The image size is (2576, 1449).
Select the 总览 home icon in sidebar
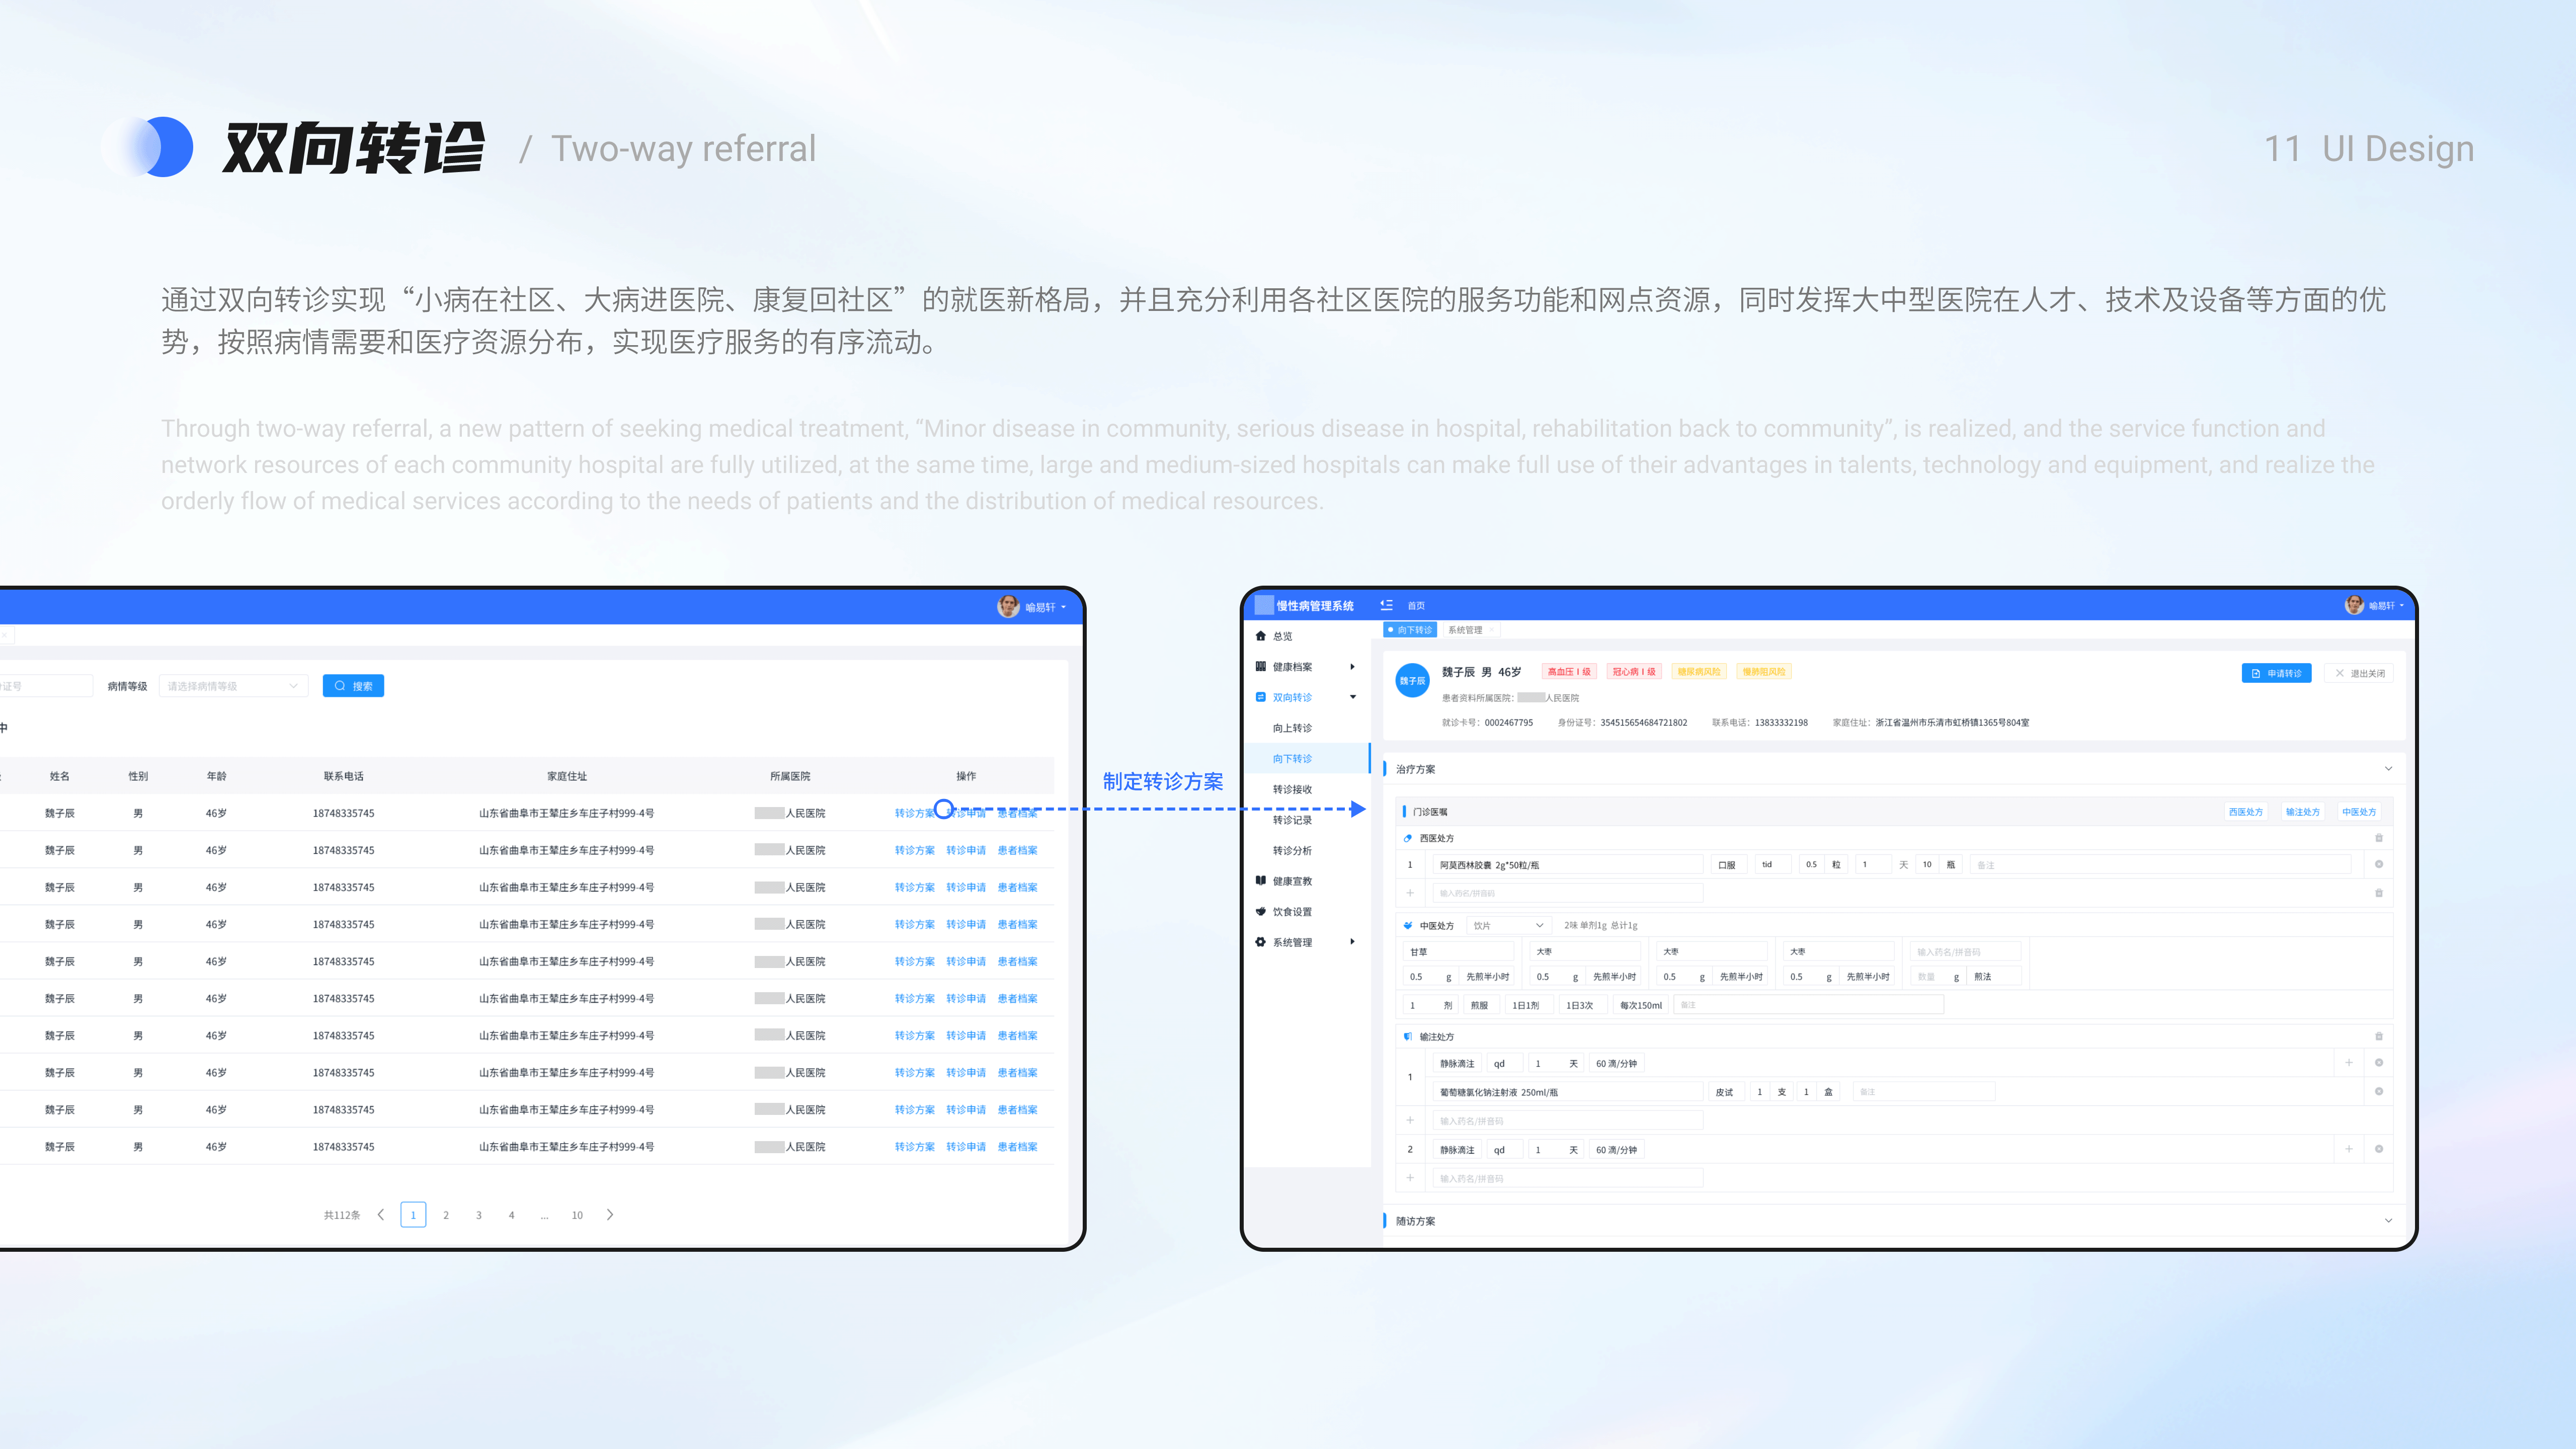click(1261, 636)
